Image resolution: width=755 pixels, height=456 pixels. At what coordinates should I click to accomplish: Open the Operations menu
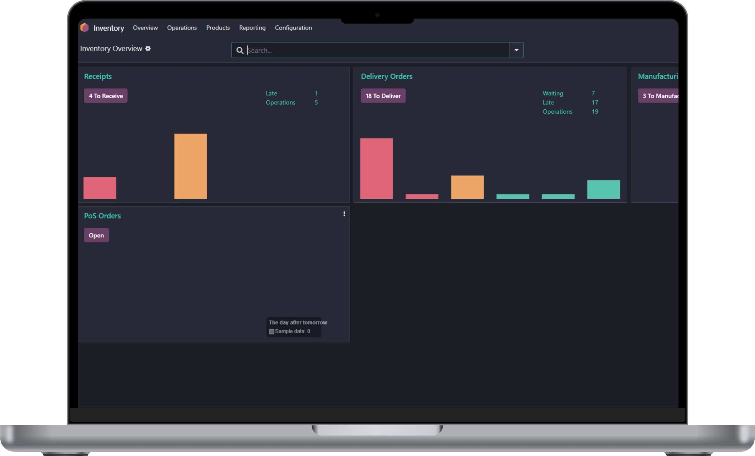click(x=182, y=28)
